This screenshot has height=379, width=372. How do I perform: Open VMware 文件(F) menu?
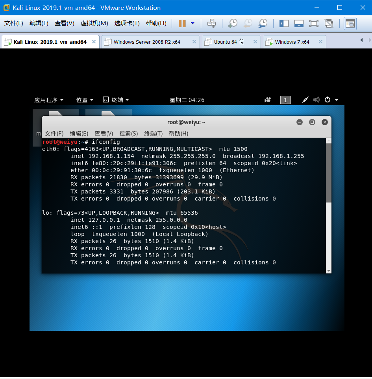pyautogui.click(x=14, y=23)
